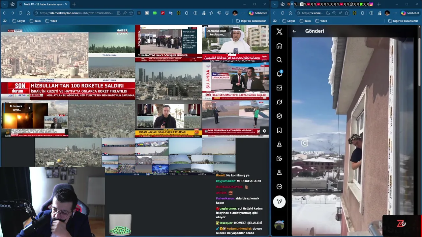
Task: Open the tab actions dropdown in left window
Action: click(4, 4)
